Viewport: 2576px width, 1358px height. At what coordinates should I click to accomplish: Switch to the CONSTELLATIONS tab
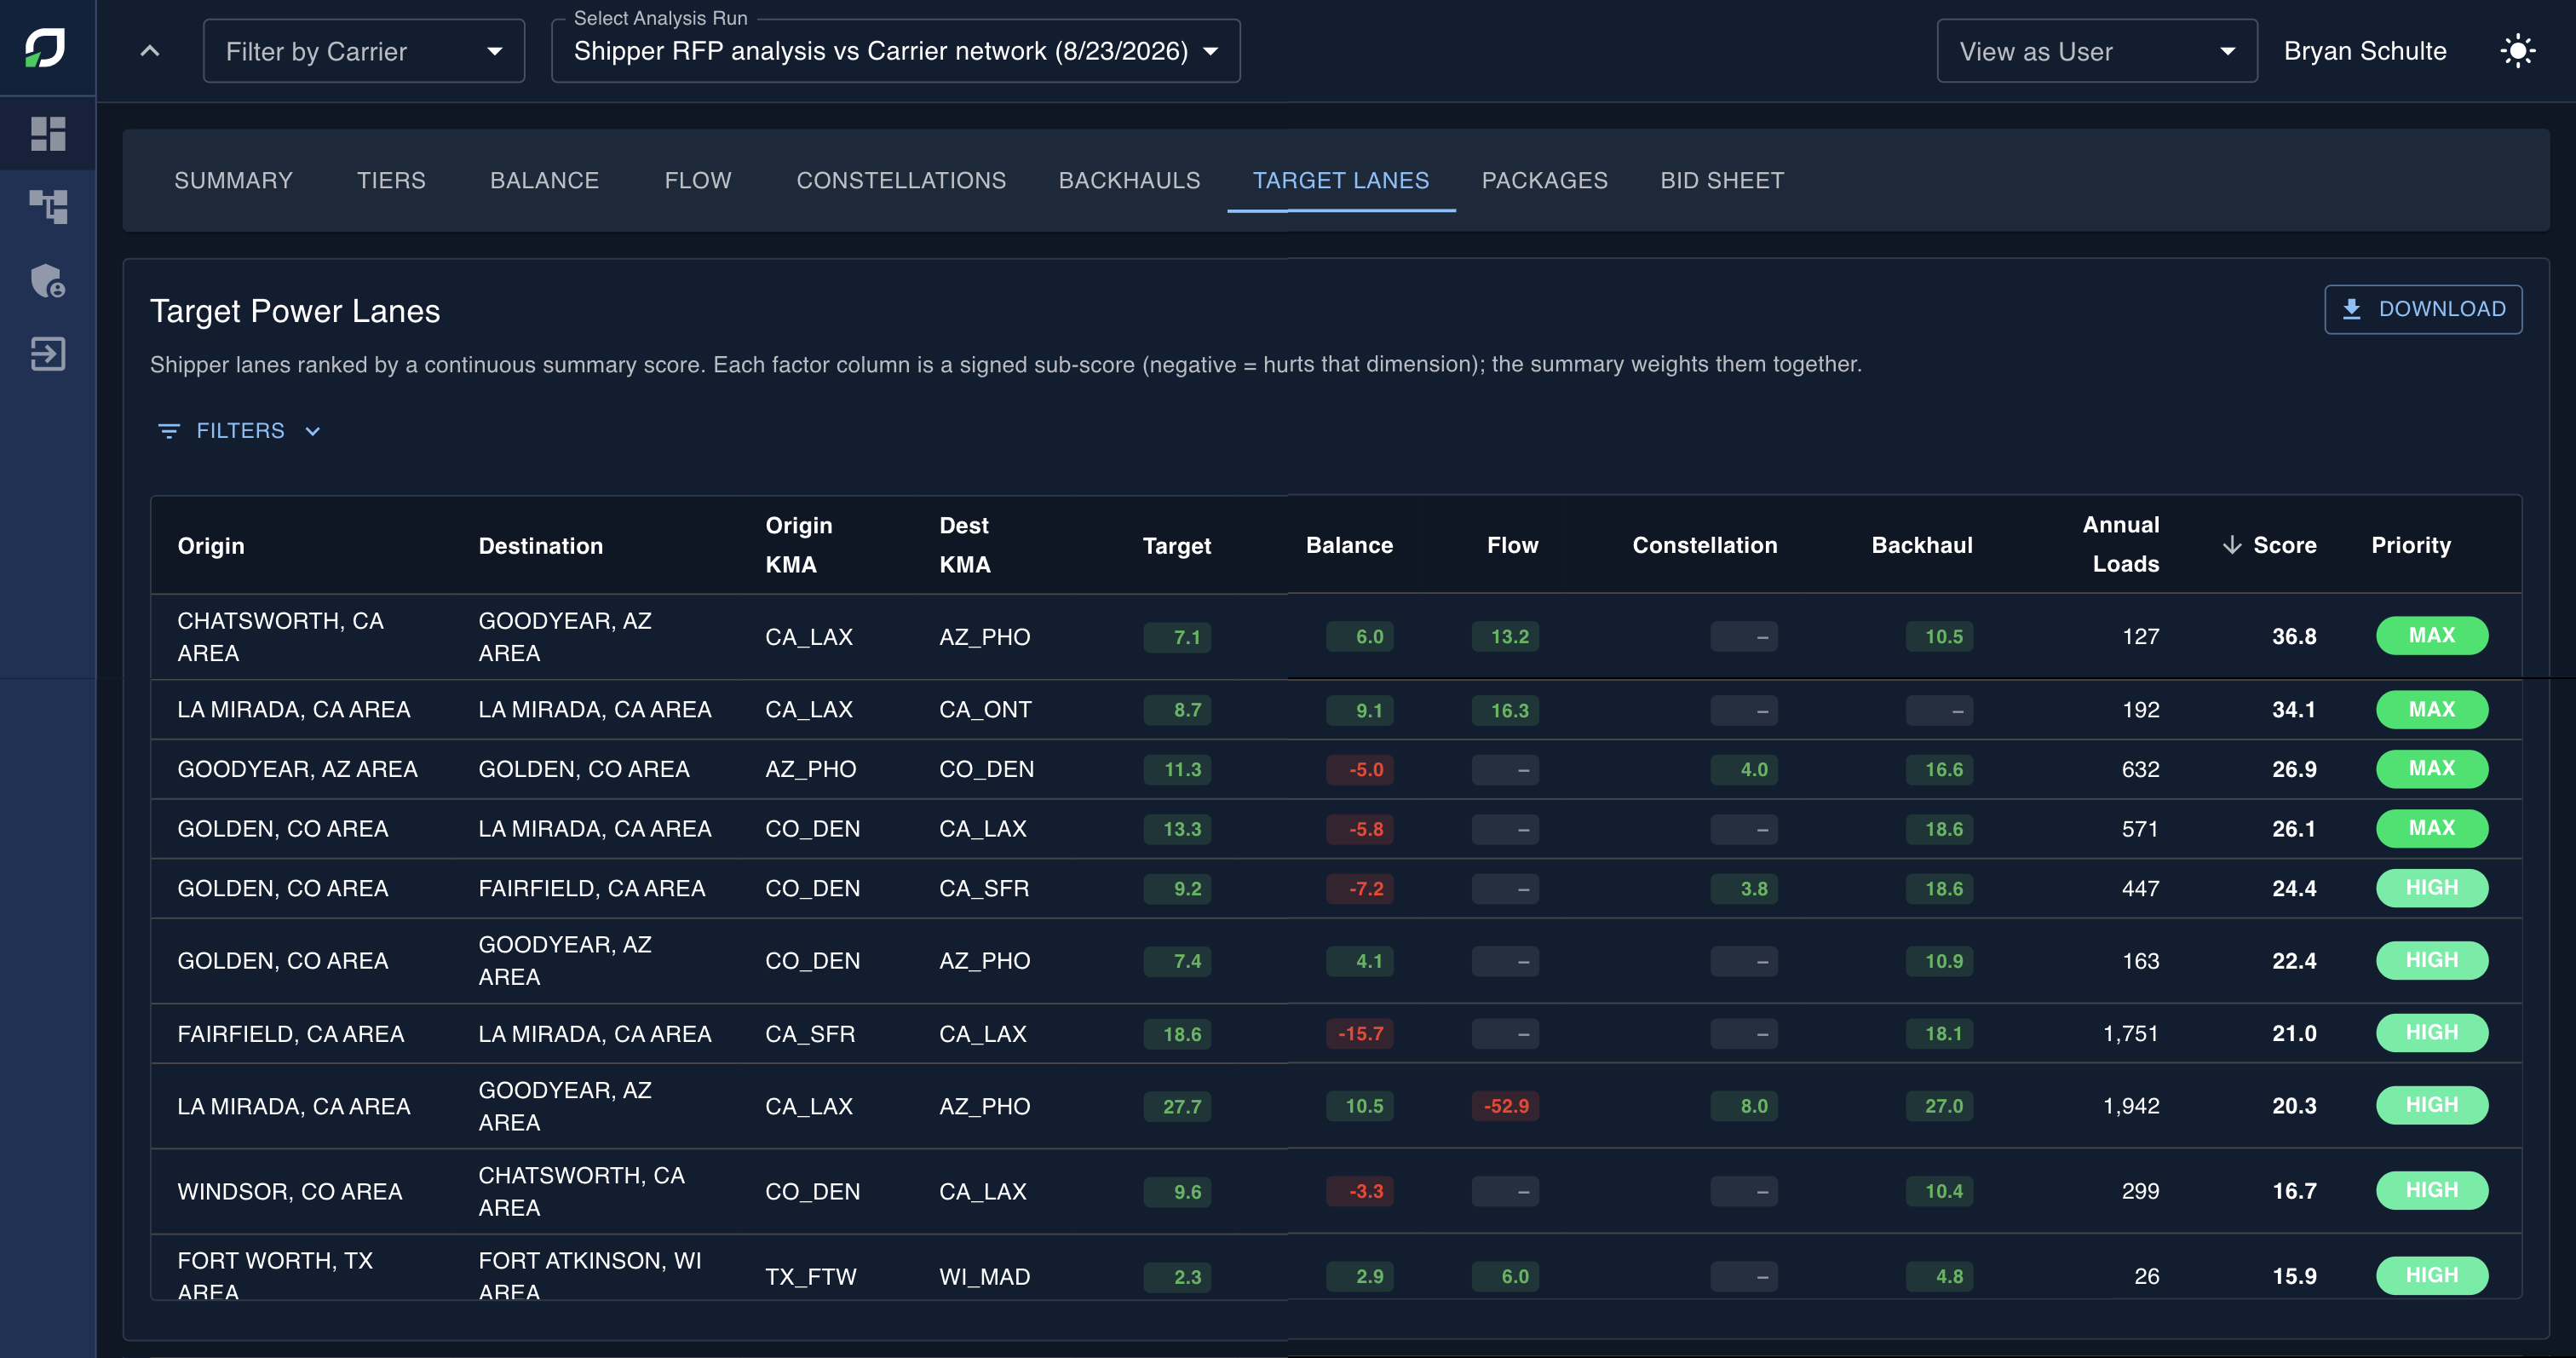click(901, 181)
